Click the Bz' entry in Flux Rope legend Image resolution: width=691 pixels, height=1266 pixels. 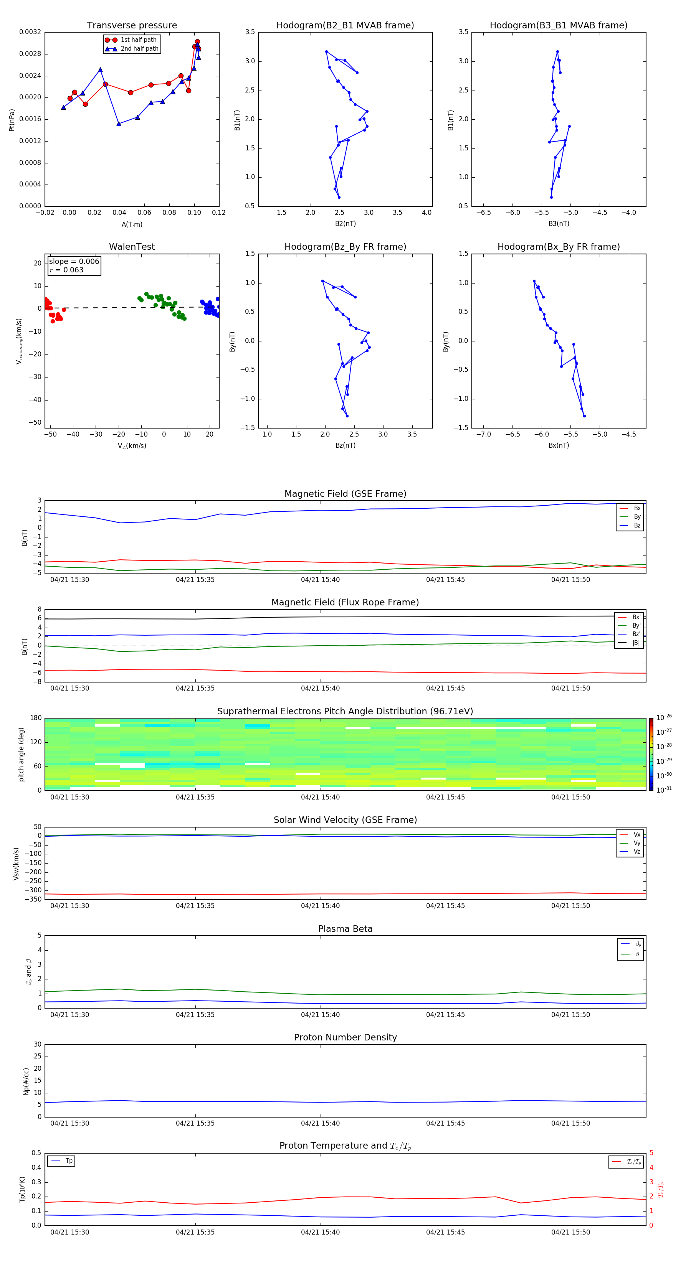click(630, 635)
